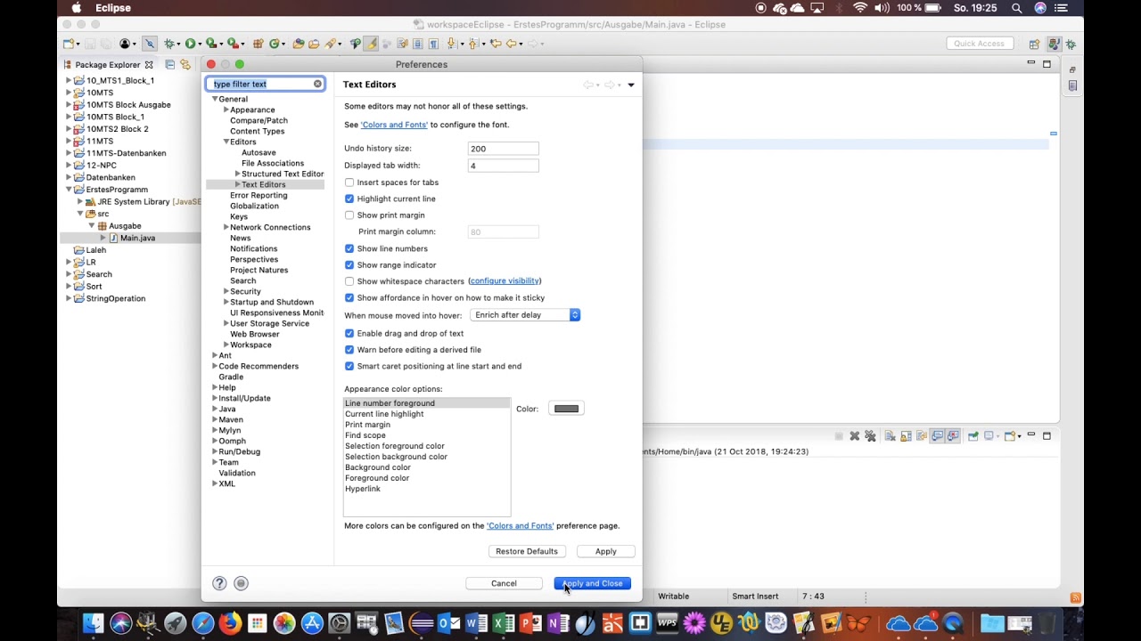Enable Insert spaces for tabs

pos(349,183)
